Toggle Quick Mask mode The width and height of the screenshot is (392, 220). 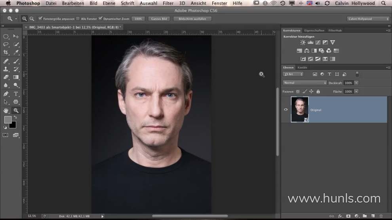[x=6, y=135]
